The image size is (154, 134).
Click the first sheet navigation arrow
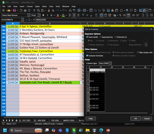(x=3, y=120)
